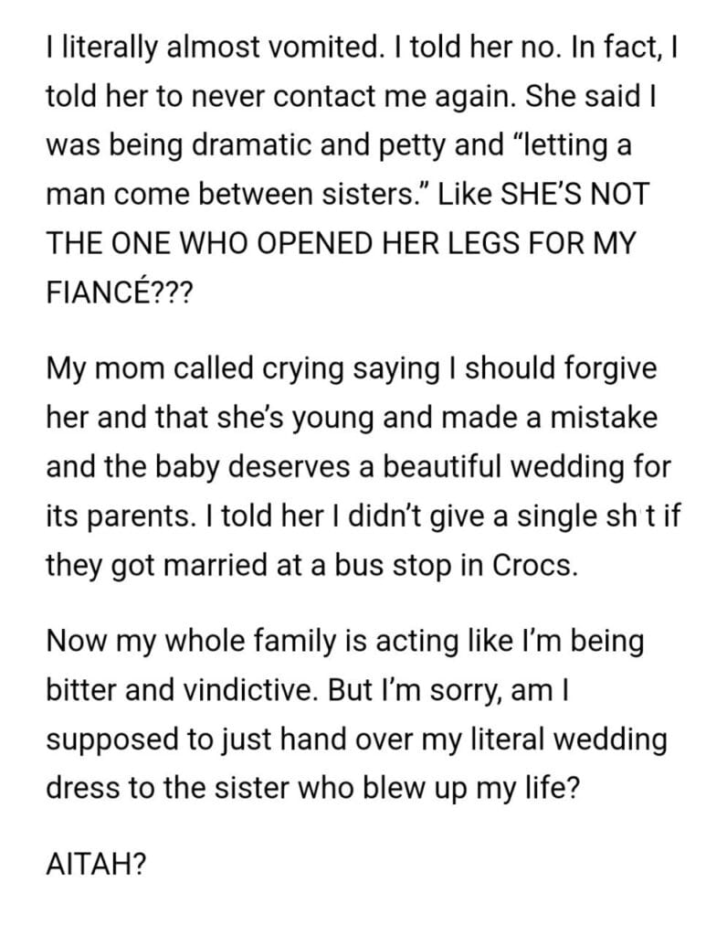
Task: Click "Now my whole family" text
Action: pos(178,641)
